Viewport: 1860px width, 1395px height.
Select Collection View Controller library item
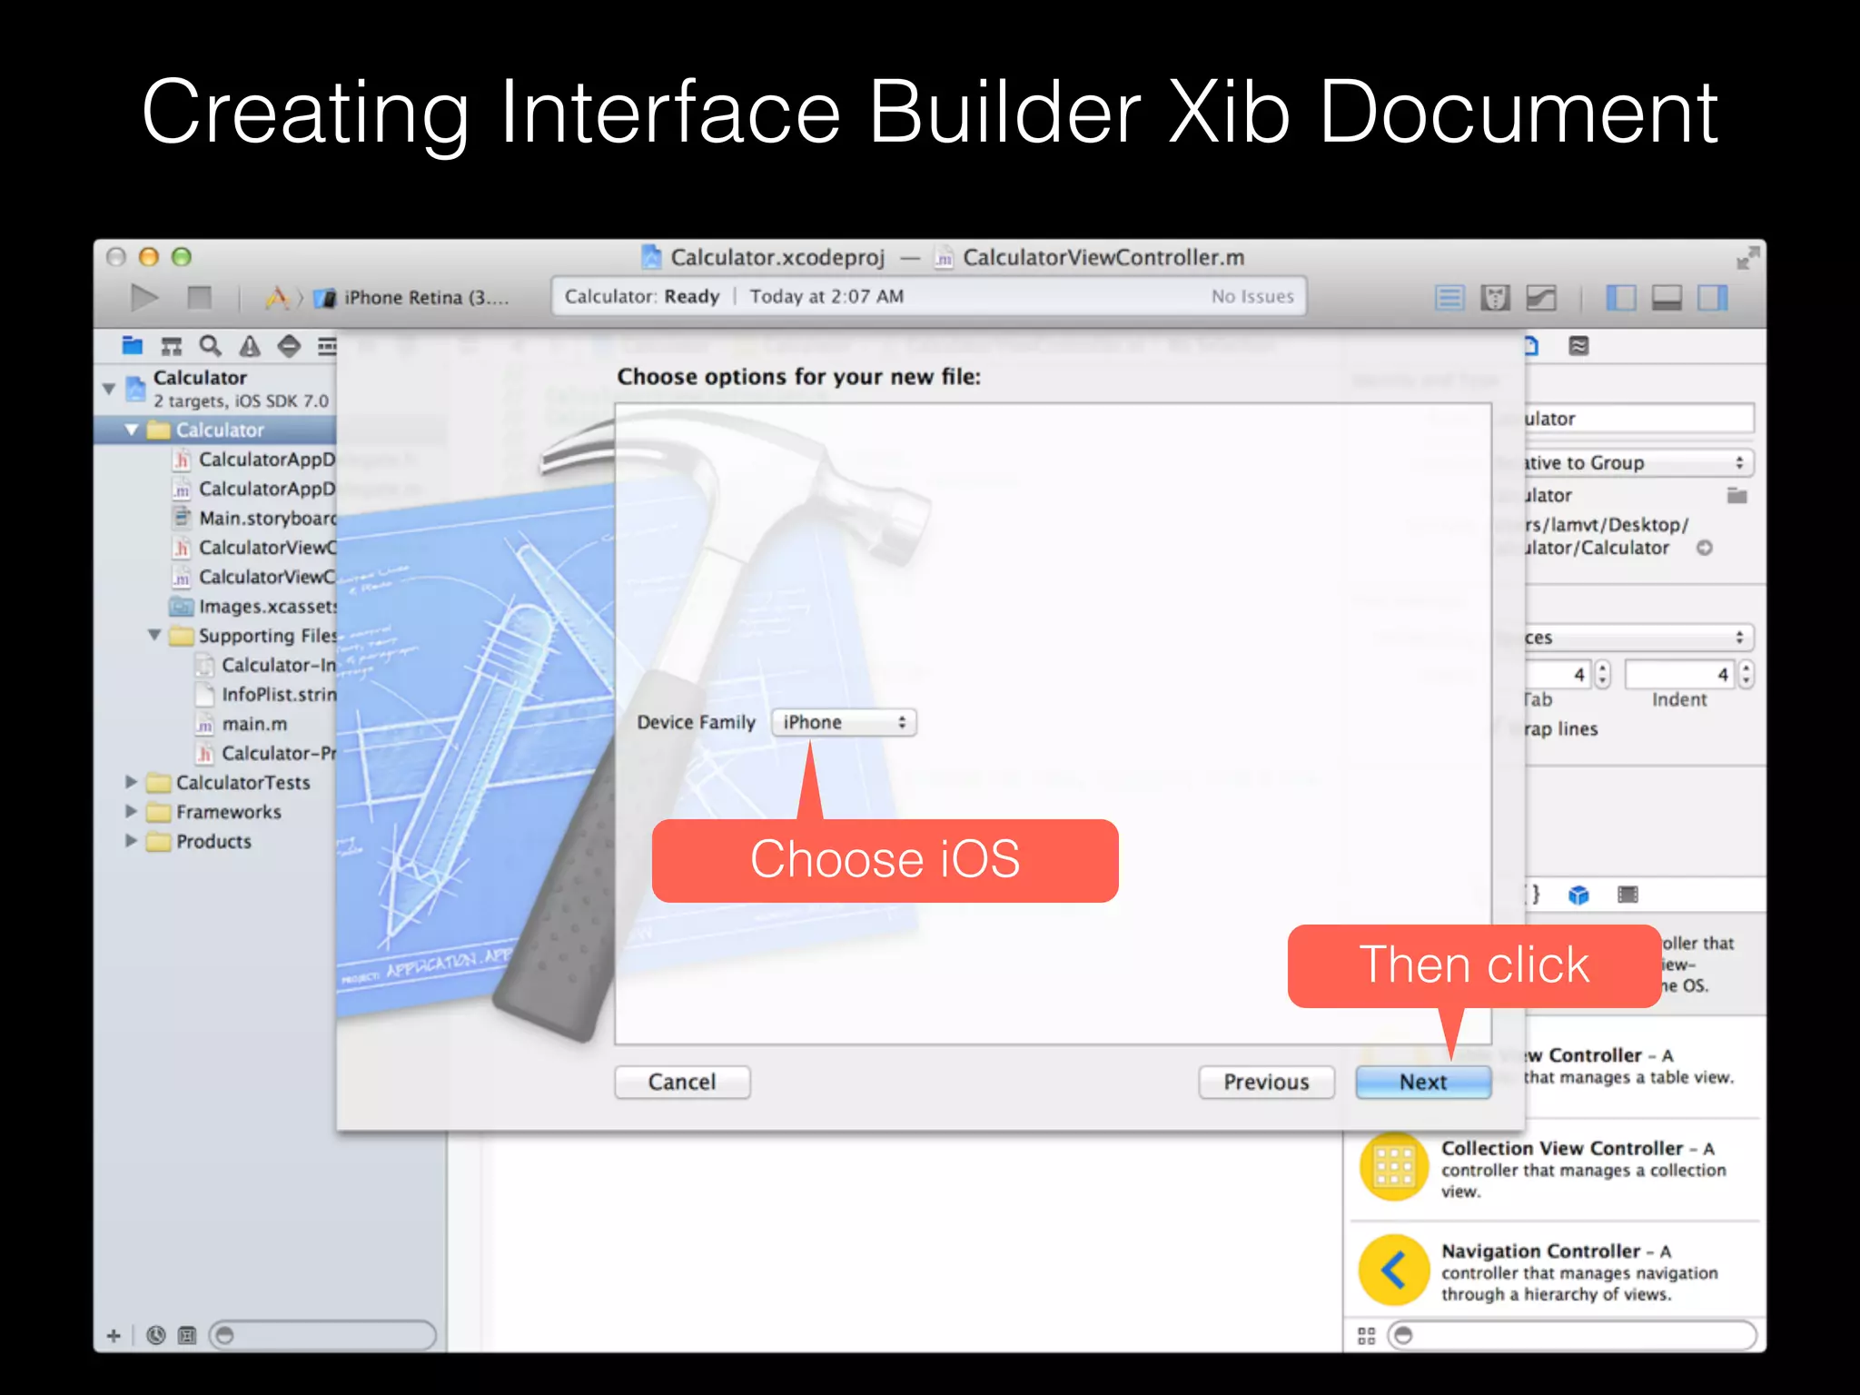(1555, 1169)
